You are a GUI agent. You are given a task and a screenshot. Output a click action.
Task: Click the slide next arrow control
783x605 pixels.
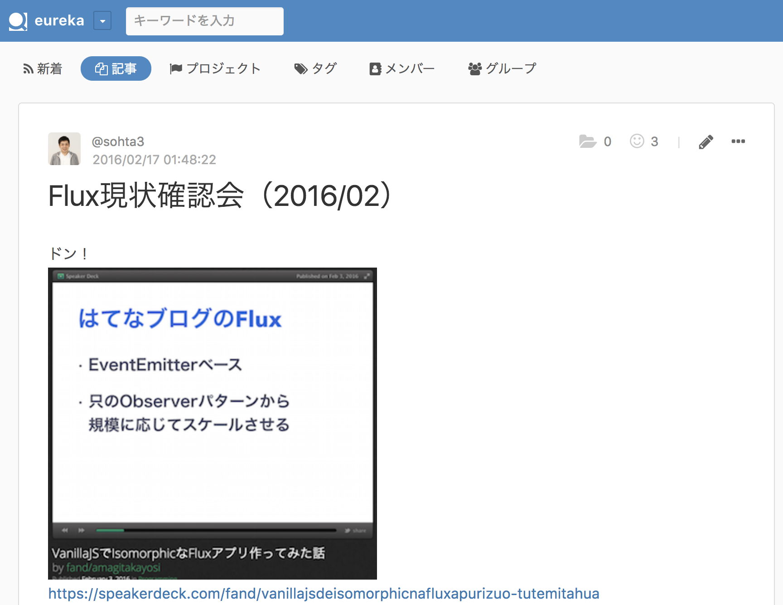pyautogui.click(x=82, y=530)
